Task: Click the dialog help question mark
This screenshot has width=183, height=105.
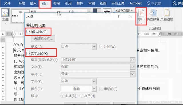Action: tap(119, 16)
